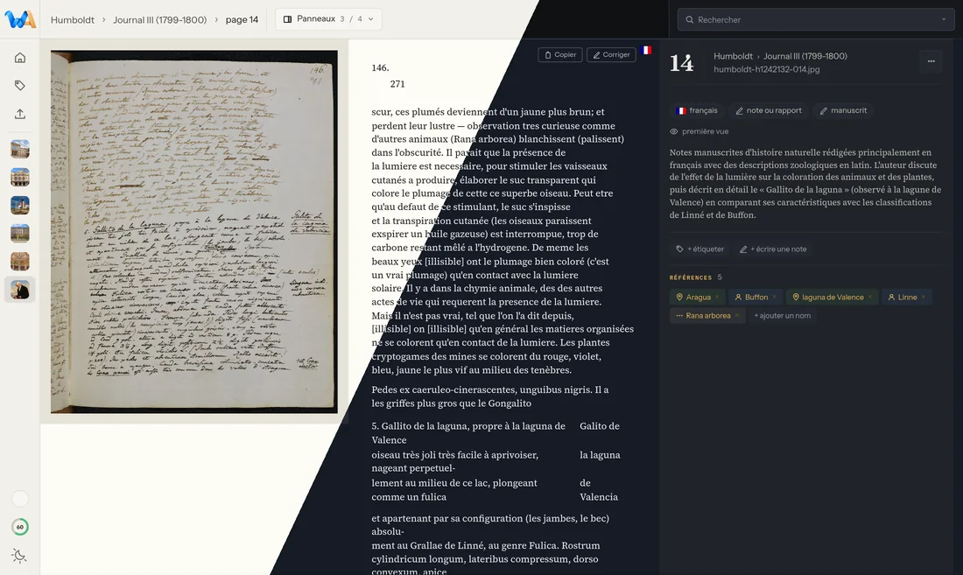Remove the Linne reference
The width and height of the screenshot is (963, 575).
click(x=923, y=297)
